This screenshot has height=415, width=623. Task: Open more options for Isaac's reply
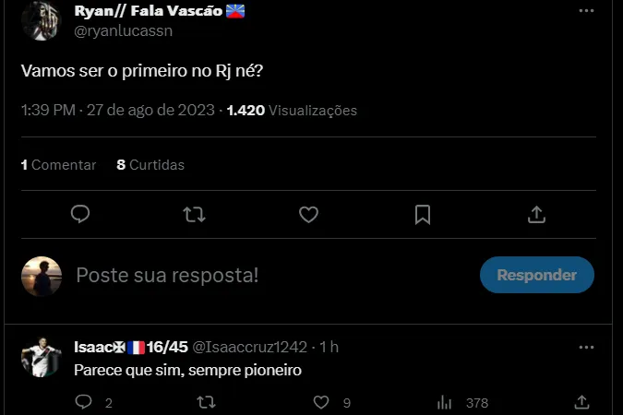click(586, 347)
